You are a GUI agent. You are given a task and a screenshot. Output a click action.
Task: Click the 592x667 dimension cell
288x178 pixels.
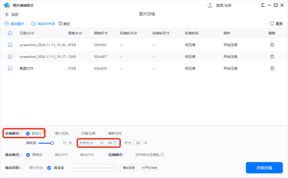(x=100, y=56)
